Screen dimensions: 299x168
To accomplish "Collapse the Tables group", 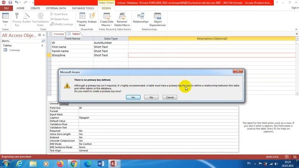I will click(42, 46).
